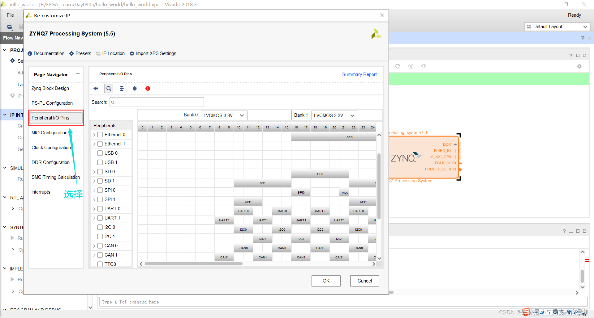Enable I2C 0 checkbox

[100, 227]
